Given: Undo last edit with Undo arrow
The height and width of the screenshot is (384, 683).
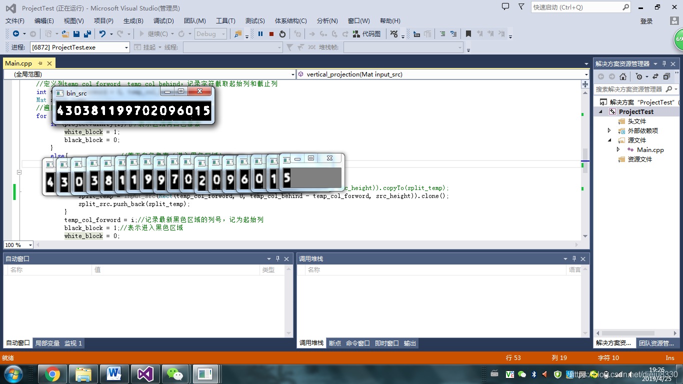Looking at the screenshot, I should 102,34.
